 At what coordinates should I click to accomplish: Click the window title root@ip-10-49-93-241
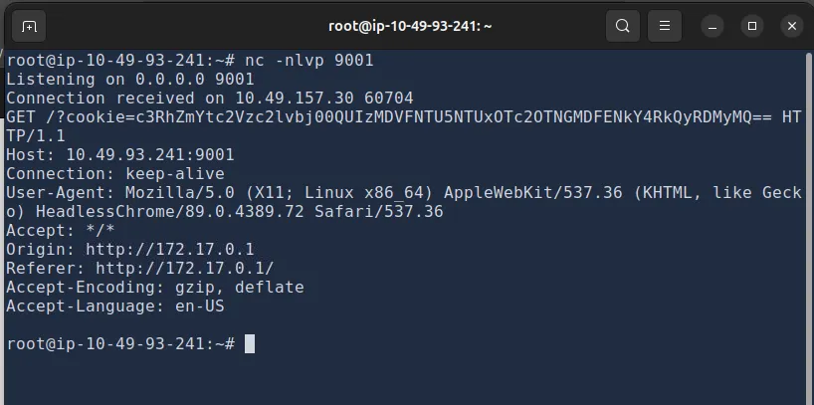pyautogui.click(x=409, y=26)
